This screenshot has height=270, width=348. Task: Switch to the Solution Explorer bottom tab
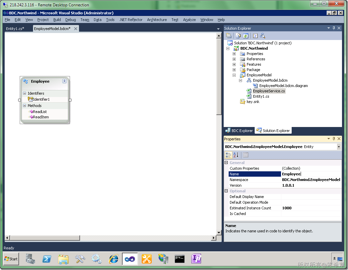[273, 131]
